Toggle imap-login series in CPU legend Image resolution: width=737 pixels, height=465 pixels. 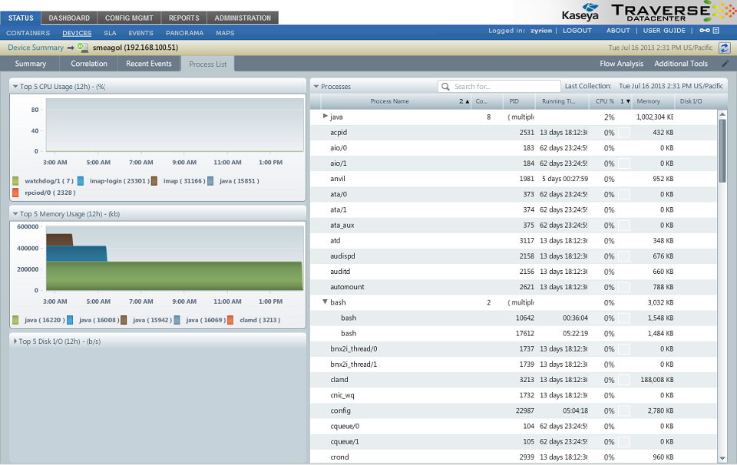pos(81,181)
